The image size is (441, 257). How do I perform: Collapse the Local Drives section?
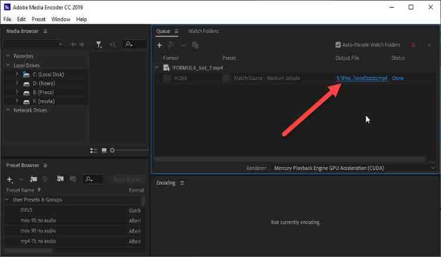click(x=8, y=65)
